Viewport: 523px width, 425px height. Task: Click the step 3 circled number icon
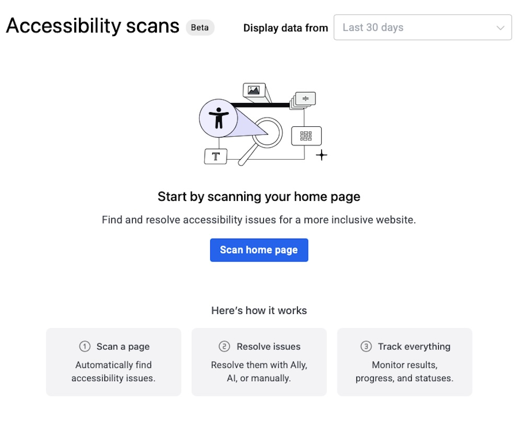[366, 347]
